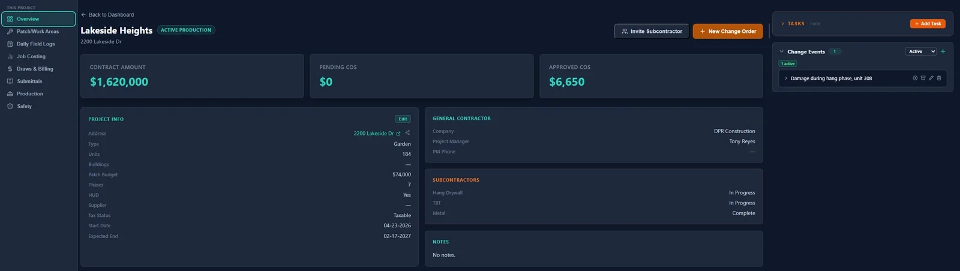Select the Hang Drywall subcontractor row

point(593,192)
